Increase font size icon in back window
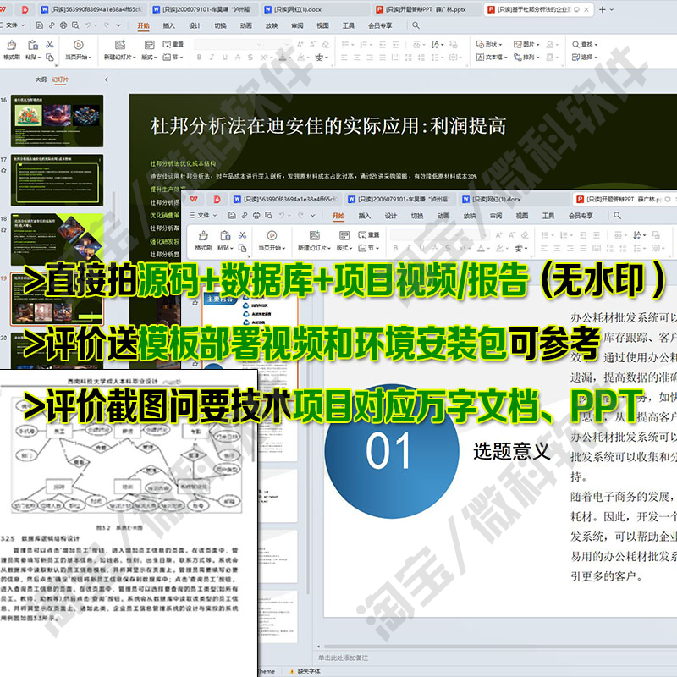The height and width of the screenshot is (677, 677). tap(300, 44)
